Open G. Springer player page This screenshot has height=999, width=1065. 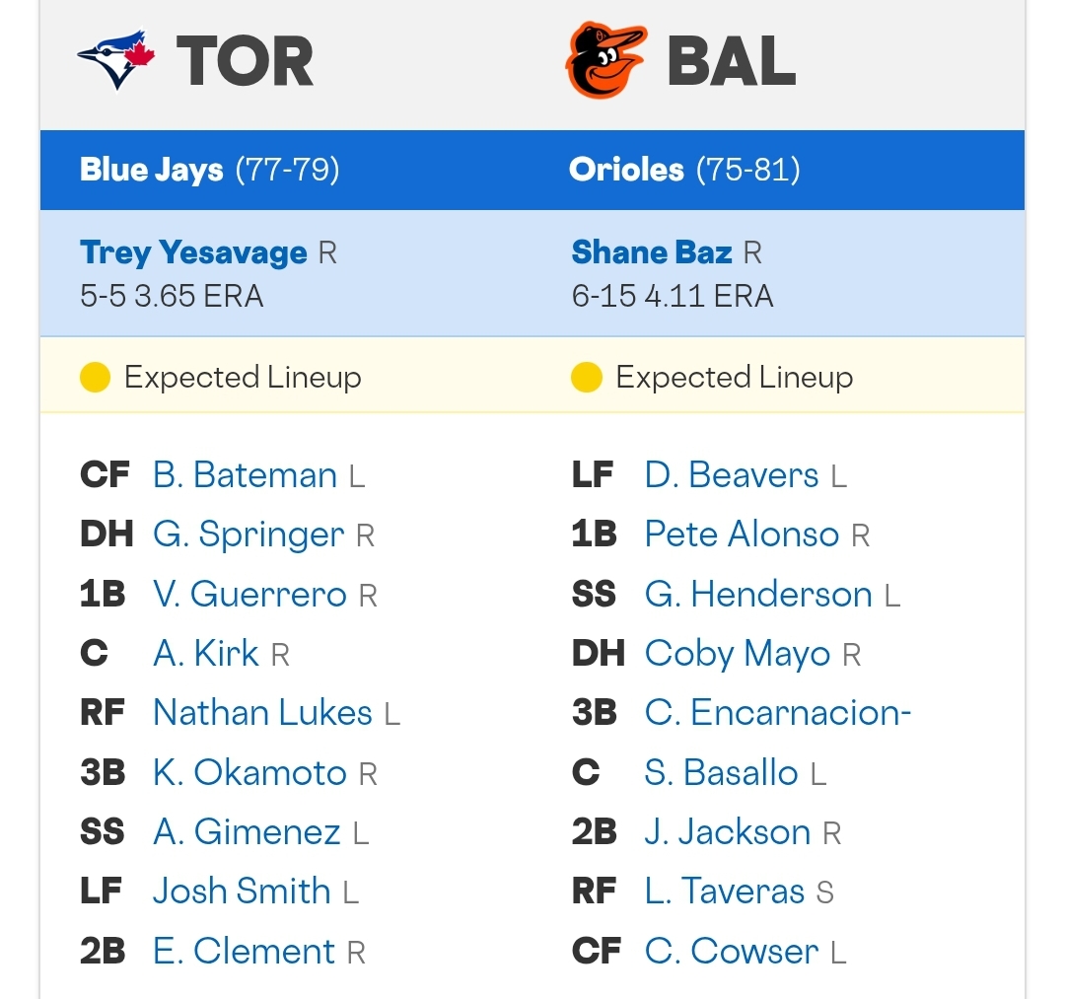(x=248, y=535)
